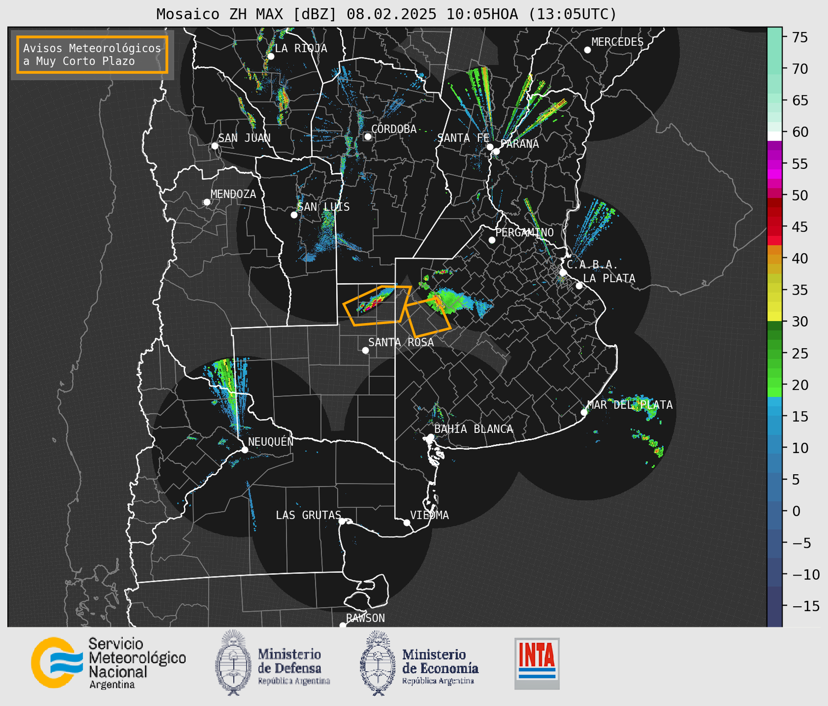Select the MERCEDES city label
Viewport: 828px width, 706px height.
617,42
